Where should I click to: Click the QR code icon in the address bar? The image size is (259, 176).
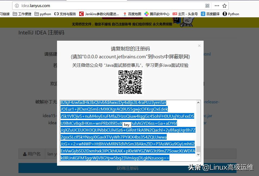pos(207,5)
